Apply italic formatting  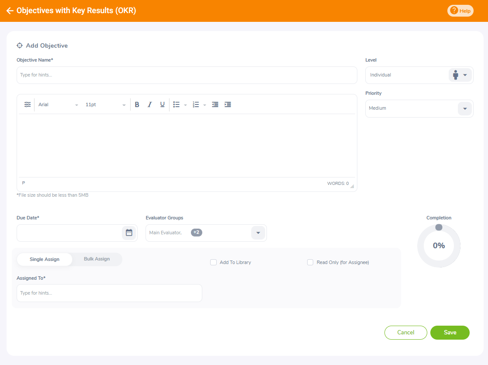(149, 104)
